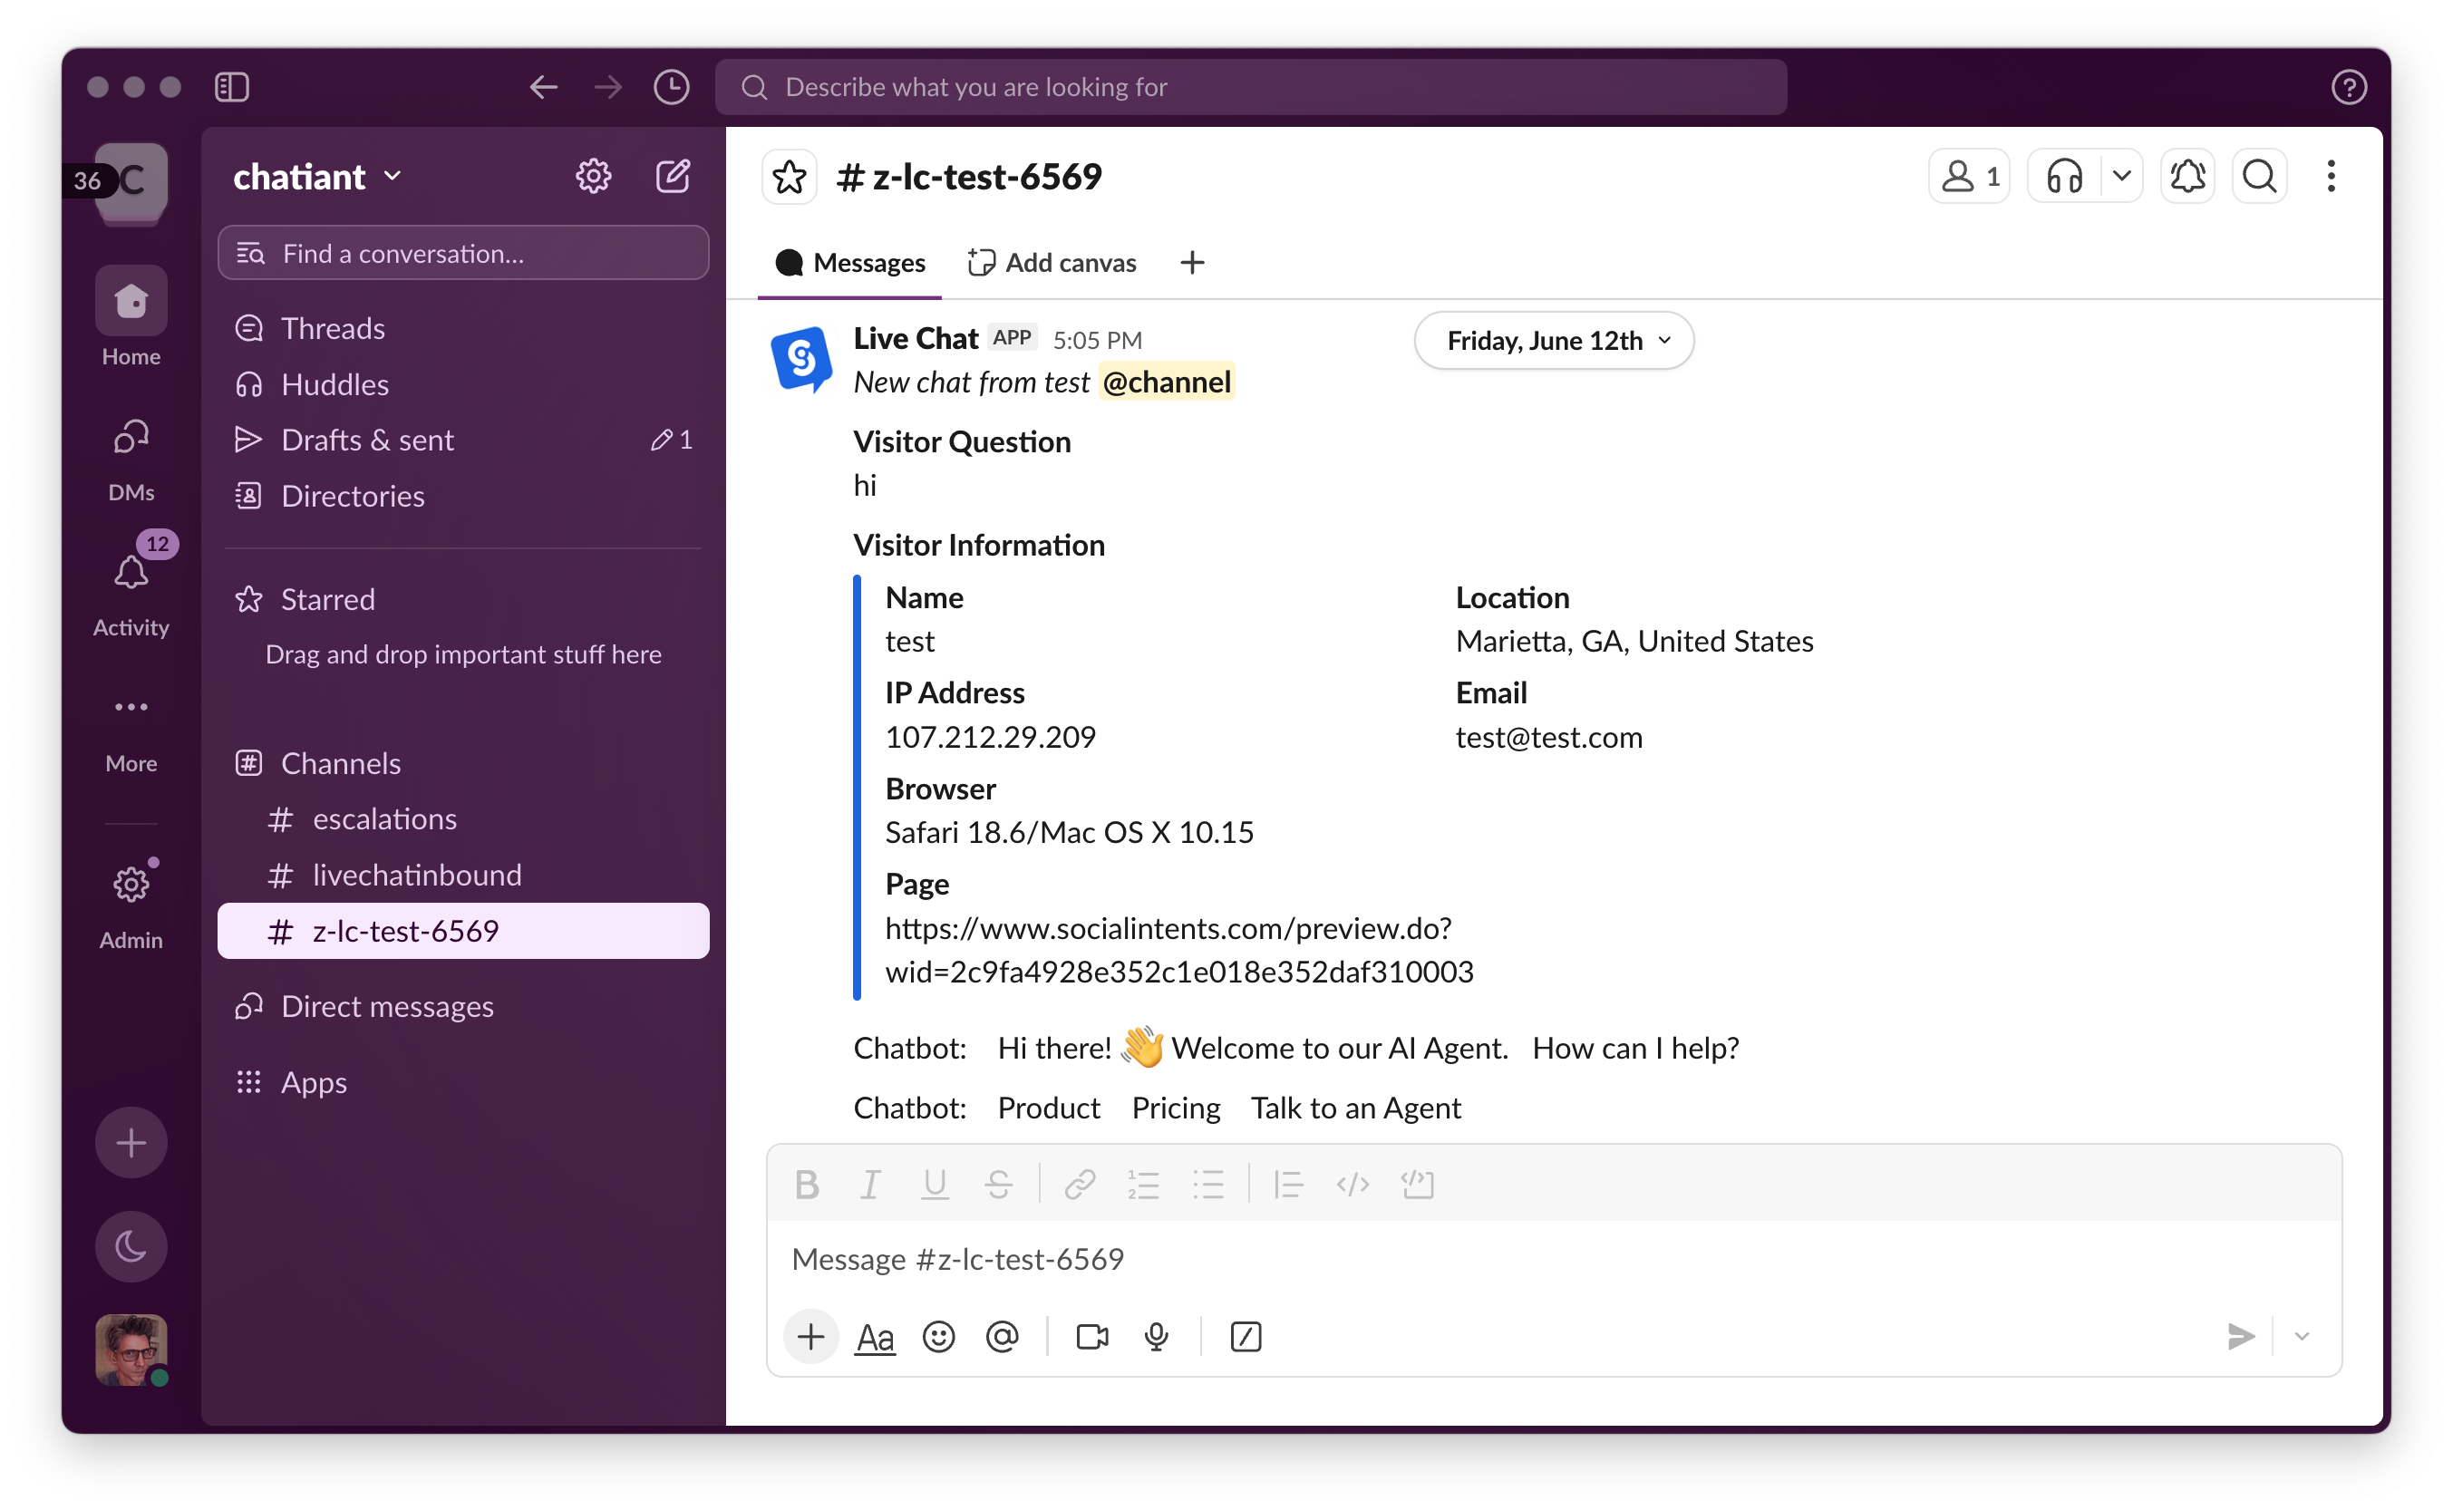The image size is (2453, 1510).
Task: Switch workspace via C tile
Action: pyautogui.click(x=131, y=180)
